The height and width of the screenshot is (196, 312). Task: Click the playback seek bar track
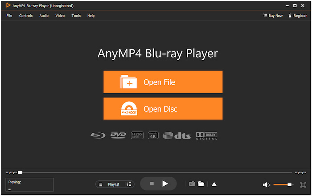click(x=155, y=172)
